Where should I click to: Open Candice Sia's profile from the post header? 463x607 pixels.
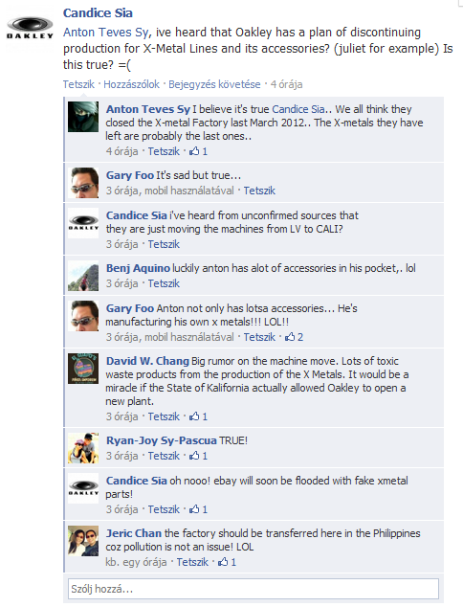[98, 12]
